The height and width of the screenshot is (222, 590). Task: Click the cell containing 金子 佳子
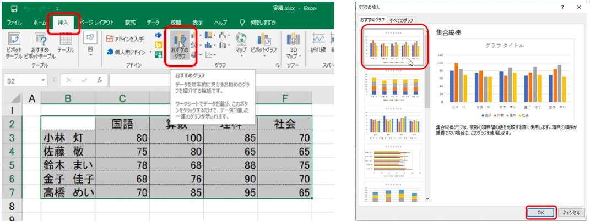pos(68,179)
